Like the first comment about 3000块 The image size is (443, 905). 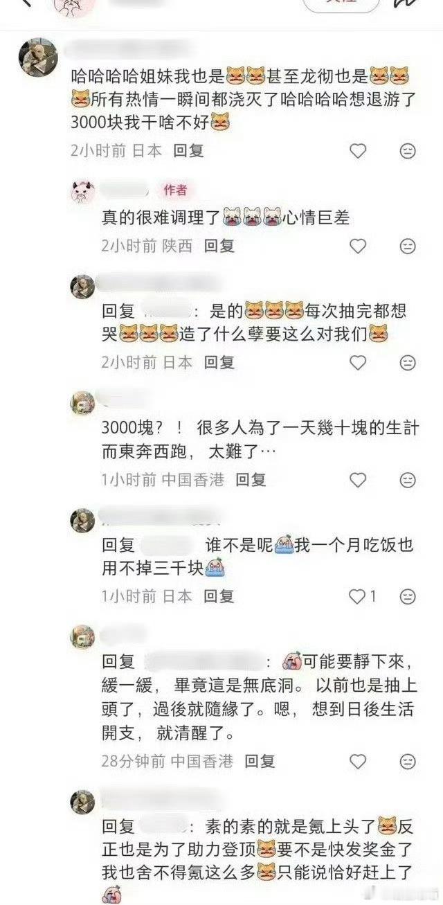(x=357, y=150)
